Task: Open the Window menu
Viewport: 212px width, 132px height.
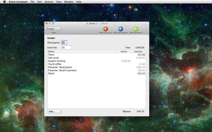Action: [69, 2]
